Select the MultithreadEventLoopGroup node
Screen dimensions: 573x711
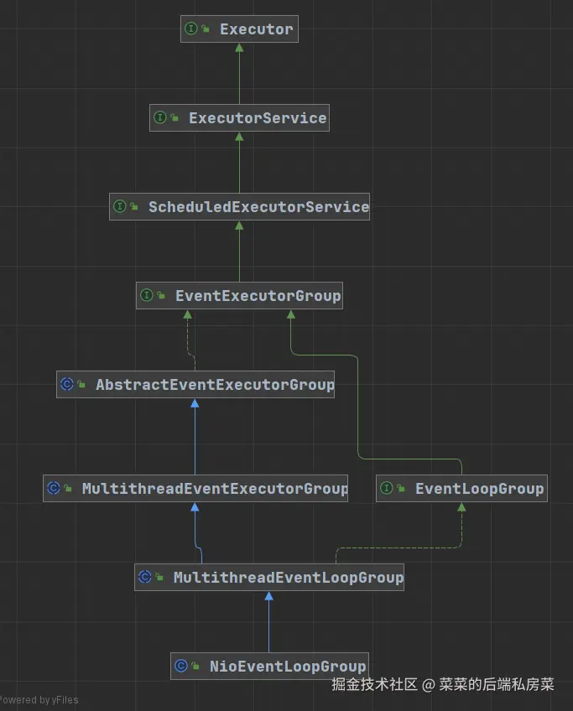point(269,577)
